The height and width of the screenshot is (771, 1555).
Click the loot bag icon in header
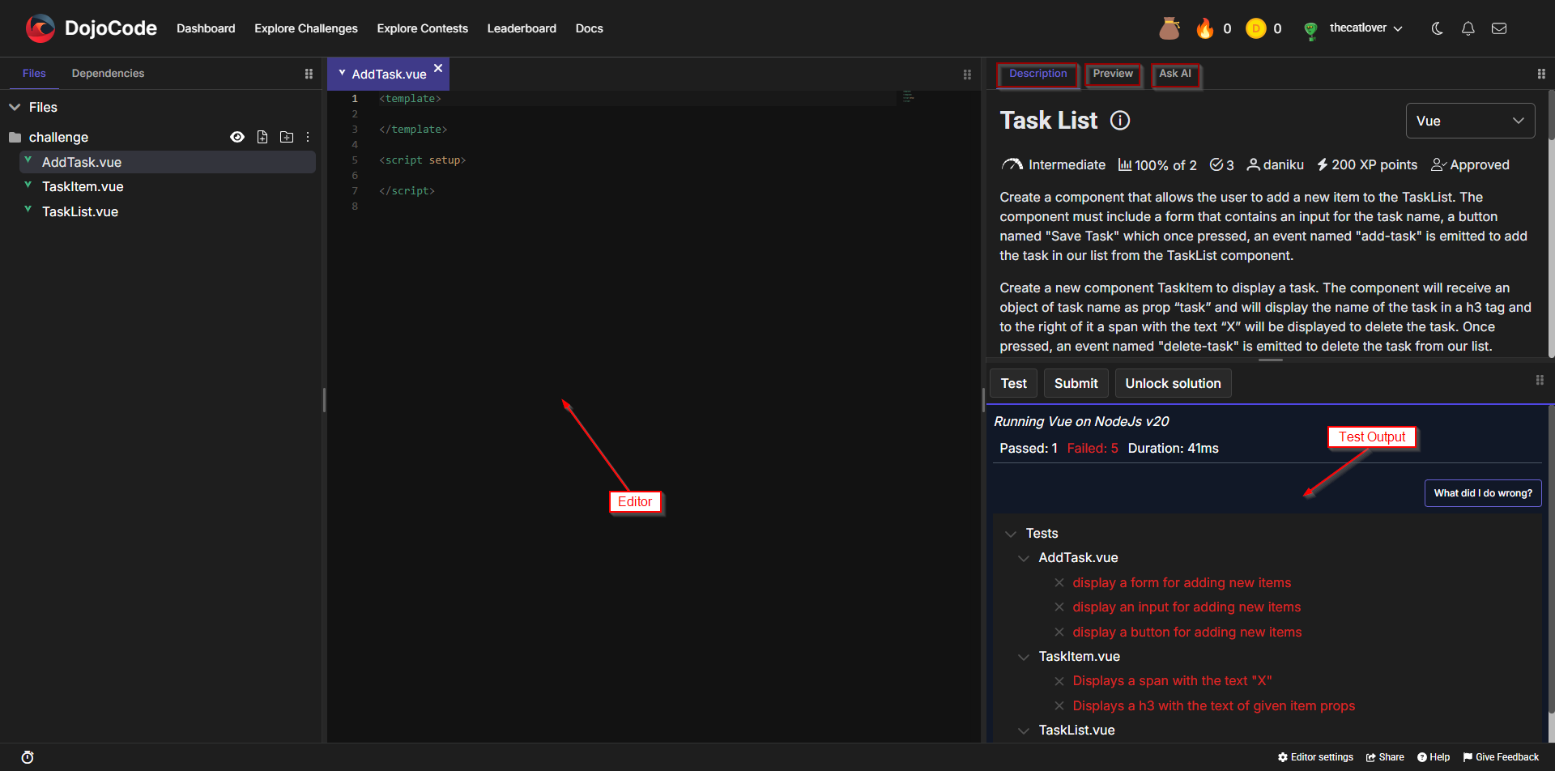[x=1169, y=28]
